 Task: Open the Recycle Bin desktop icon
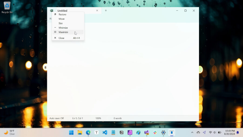coord(7,8)
